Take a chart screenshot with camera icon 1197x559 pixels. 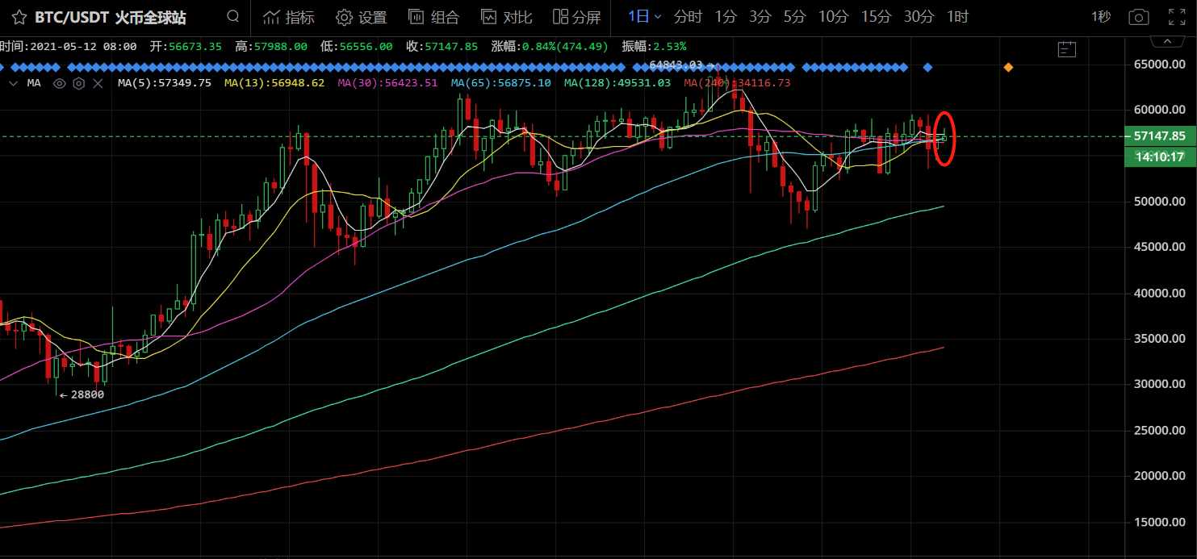tap(1138, 17)
